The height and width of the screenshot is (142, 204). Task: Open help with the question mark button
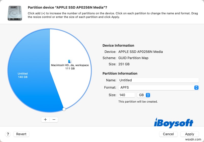[x=8, y=134]
